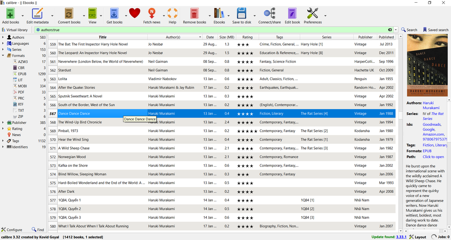This screenshot has width=451, height=240.
Task: Click the red heart donate icon
Action: (x=134, y=13)
